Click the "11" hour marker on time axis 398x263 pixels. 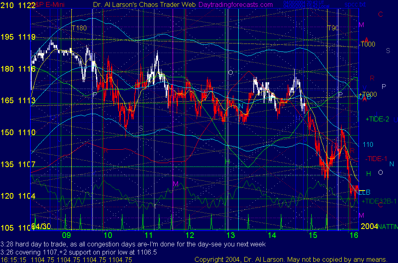click(x=149, y=235)
